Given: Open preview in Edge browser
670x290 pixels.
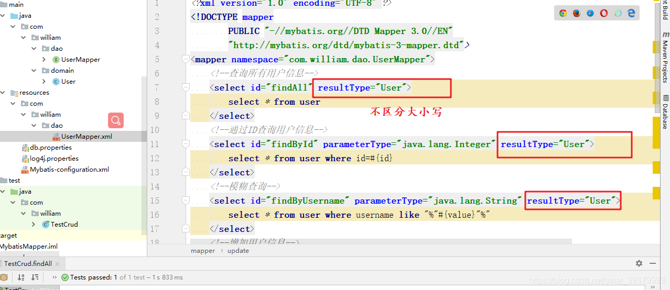Looking at the screenshot, I should pos(632,13).
